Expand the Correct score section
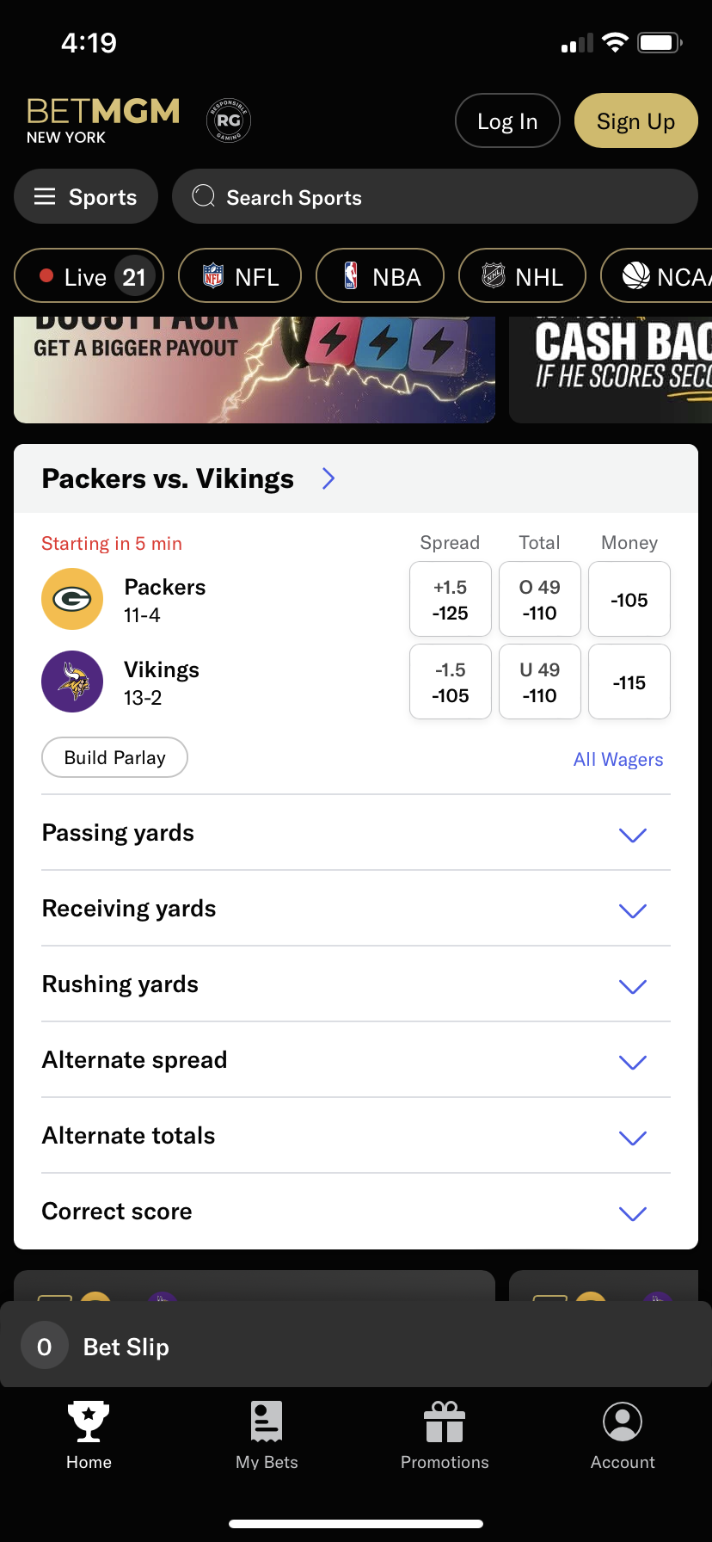Viewport: 712px width, 1542px height. 356,1212
